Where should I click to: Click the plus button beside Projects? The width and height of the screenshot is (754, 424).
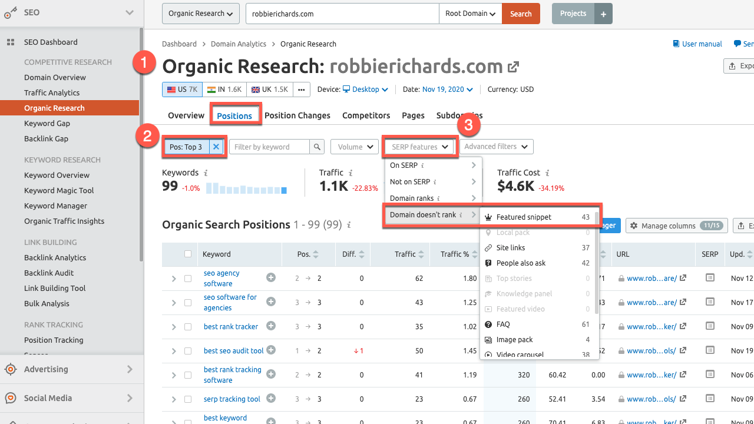tap(603, 14)
